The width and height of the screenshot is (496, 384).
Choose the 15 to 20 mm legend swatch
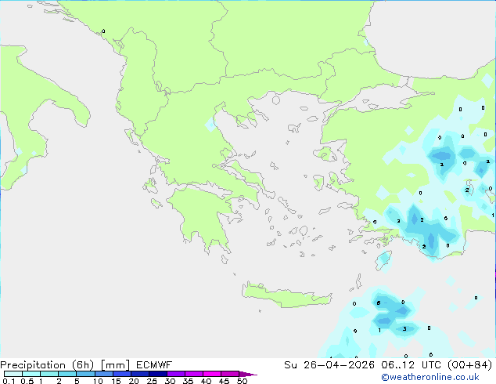point(122,374)
